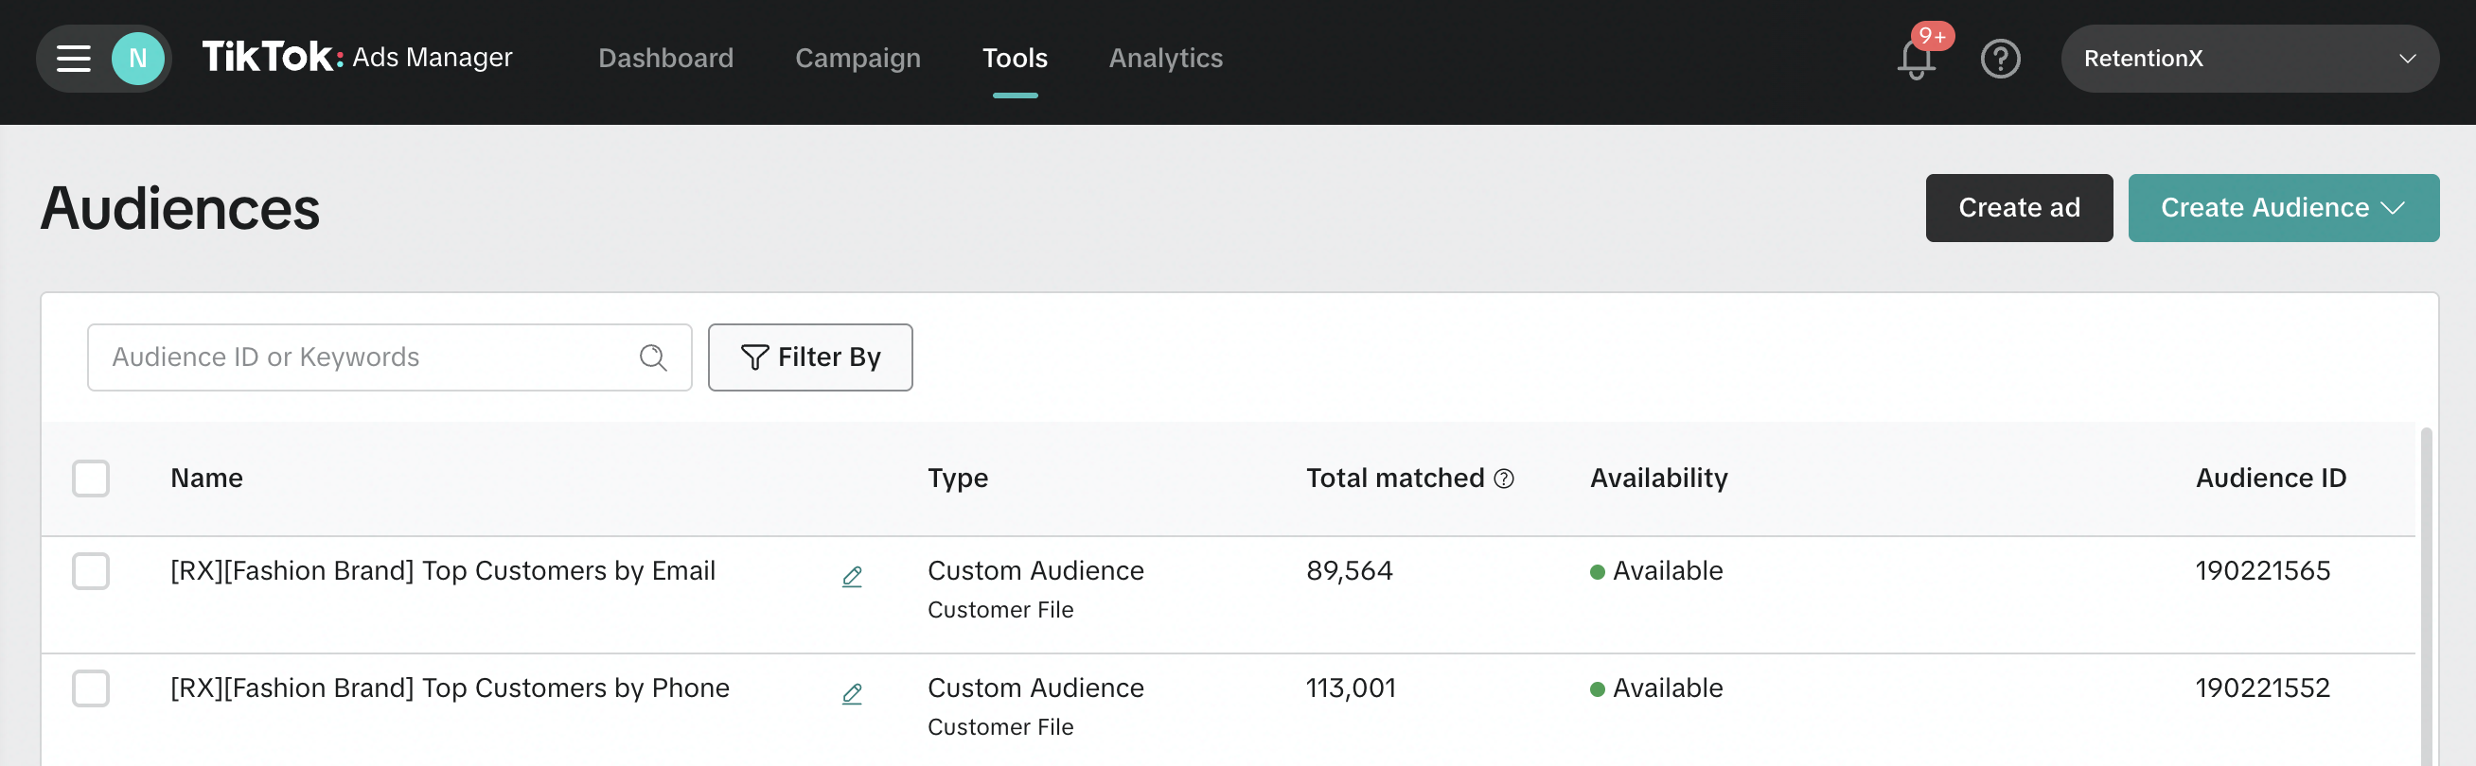Open the help question mark icon
Viewport: 2476px width, 766px height.
tap(2000, 59)
